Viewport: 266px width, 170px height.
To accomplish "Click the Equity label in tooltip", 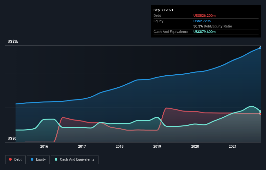I will [158, 21].
